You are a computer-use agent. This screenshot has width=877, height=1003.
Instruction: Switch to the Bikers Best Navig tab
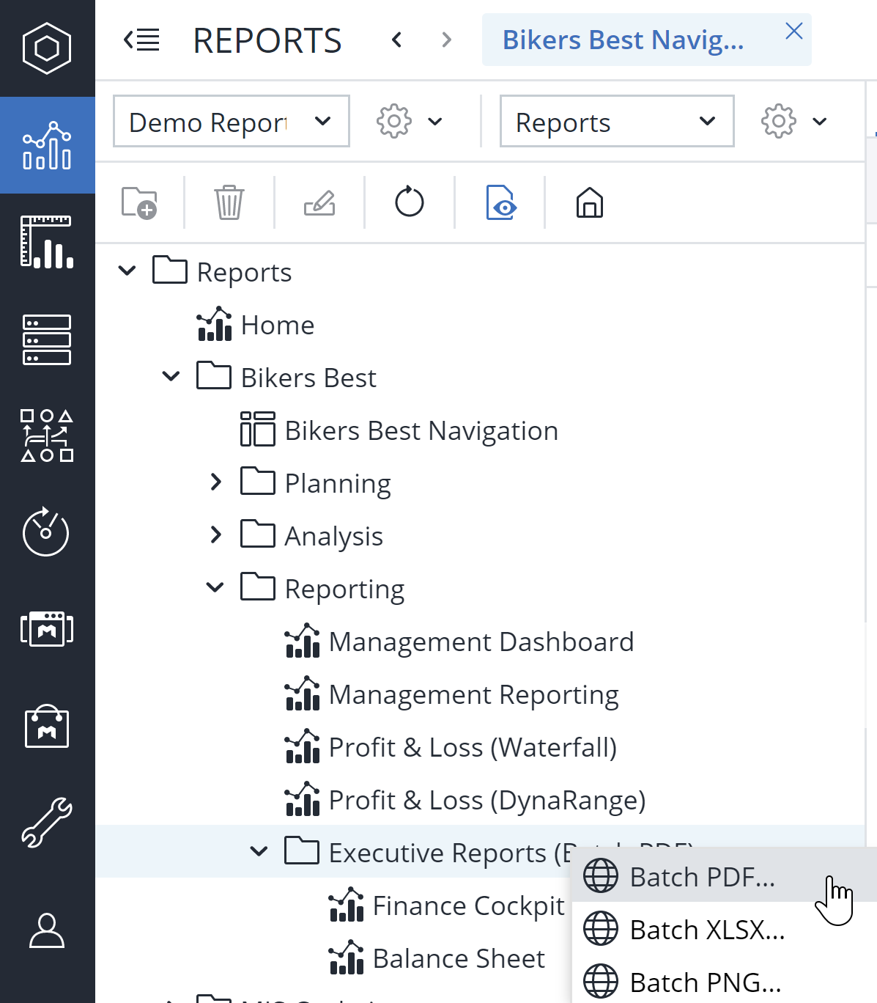pos(623,40)
